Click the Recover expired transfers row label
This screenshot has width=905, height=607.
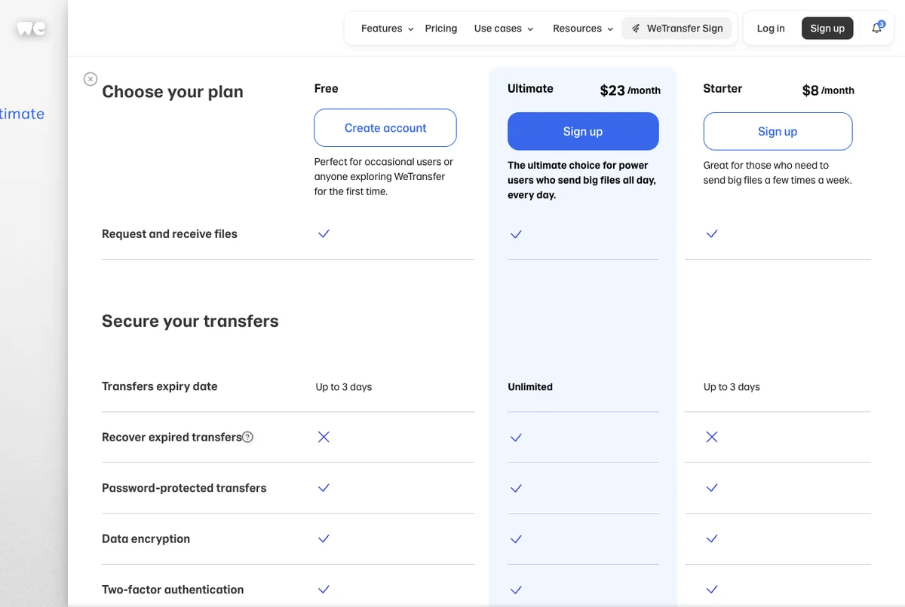pos(172,437)
